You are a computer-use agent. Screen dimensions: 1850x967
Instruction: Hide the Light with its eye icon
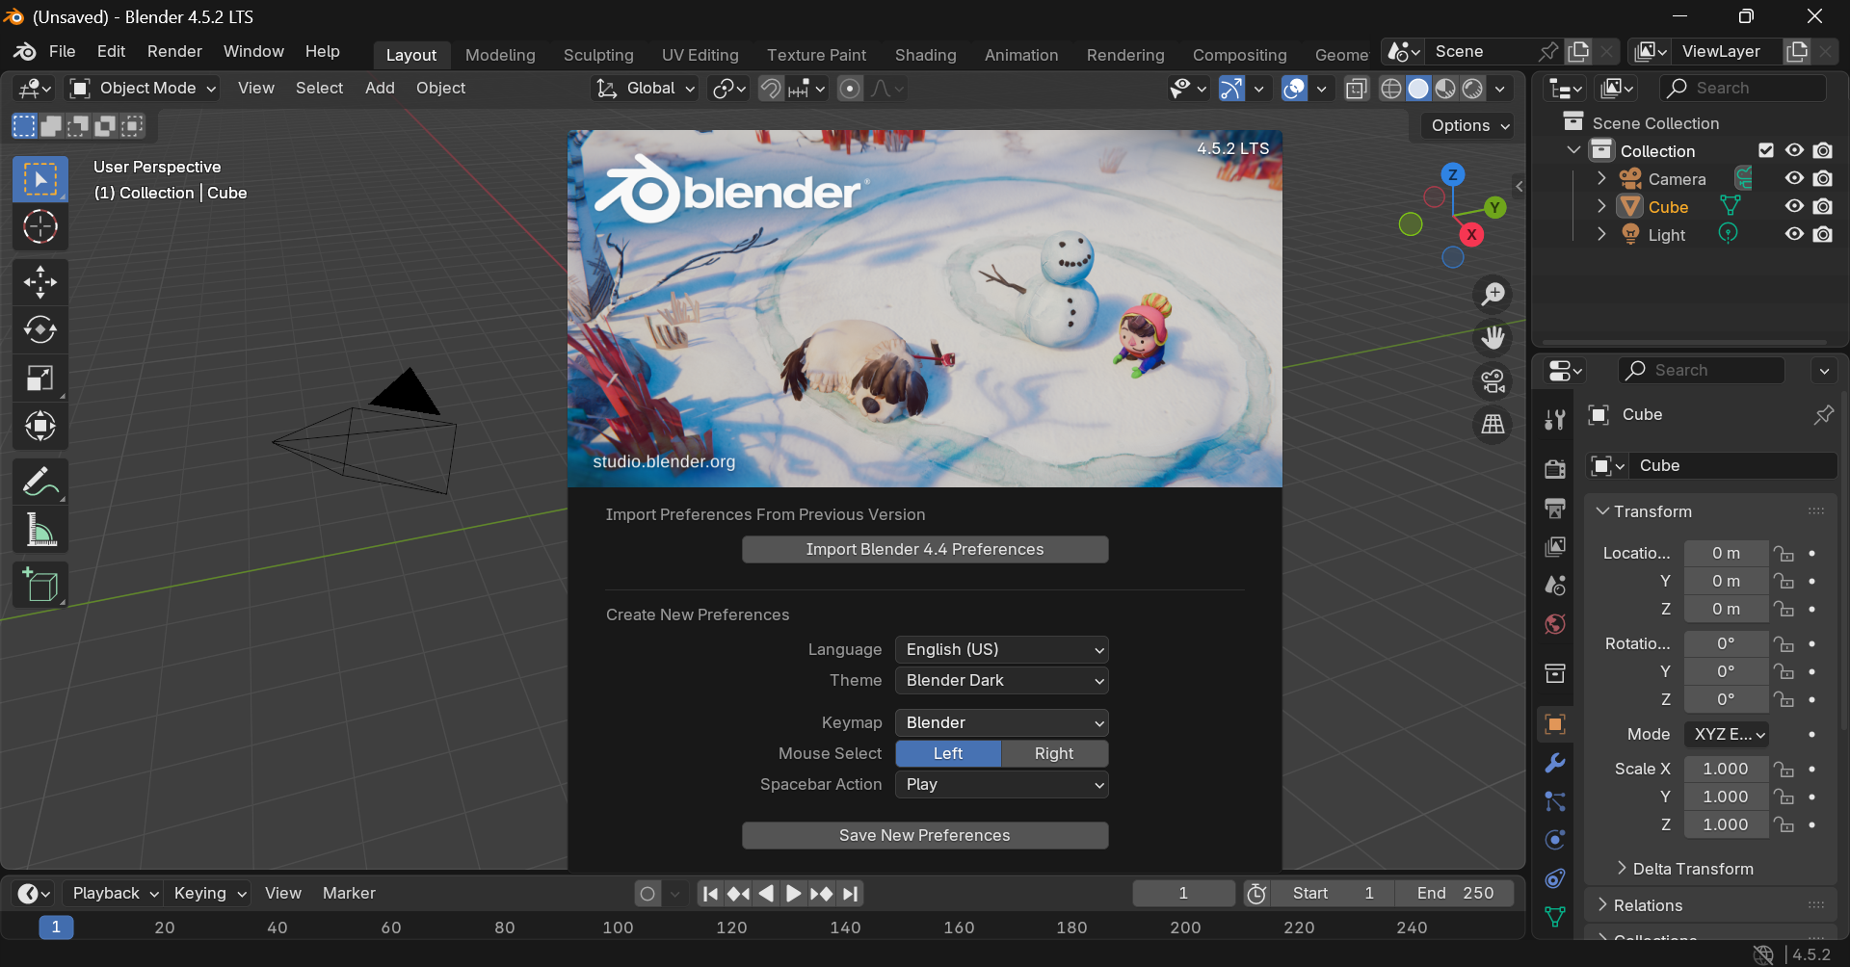pos(1794,234)
